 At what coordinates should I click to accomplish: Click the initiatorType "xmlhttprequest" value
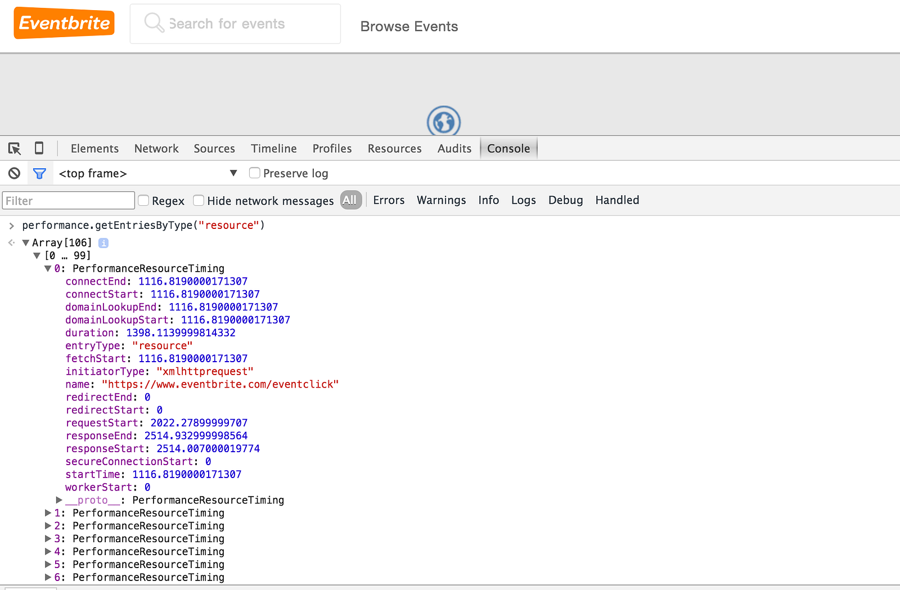(x=205, y=372)
